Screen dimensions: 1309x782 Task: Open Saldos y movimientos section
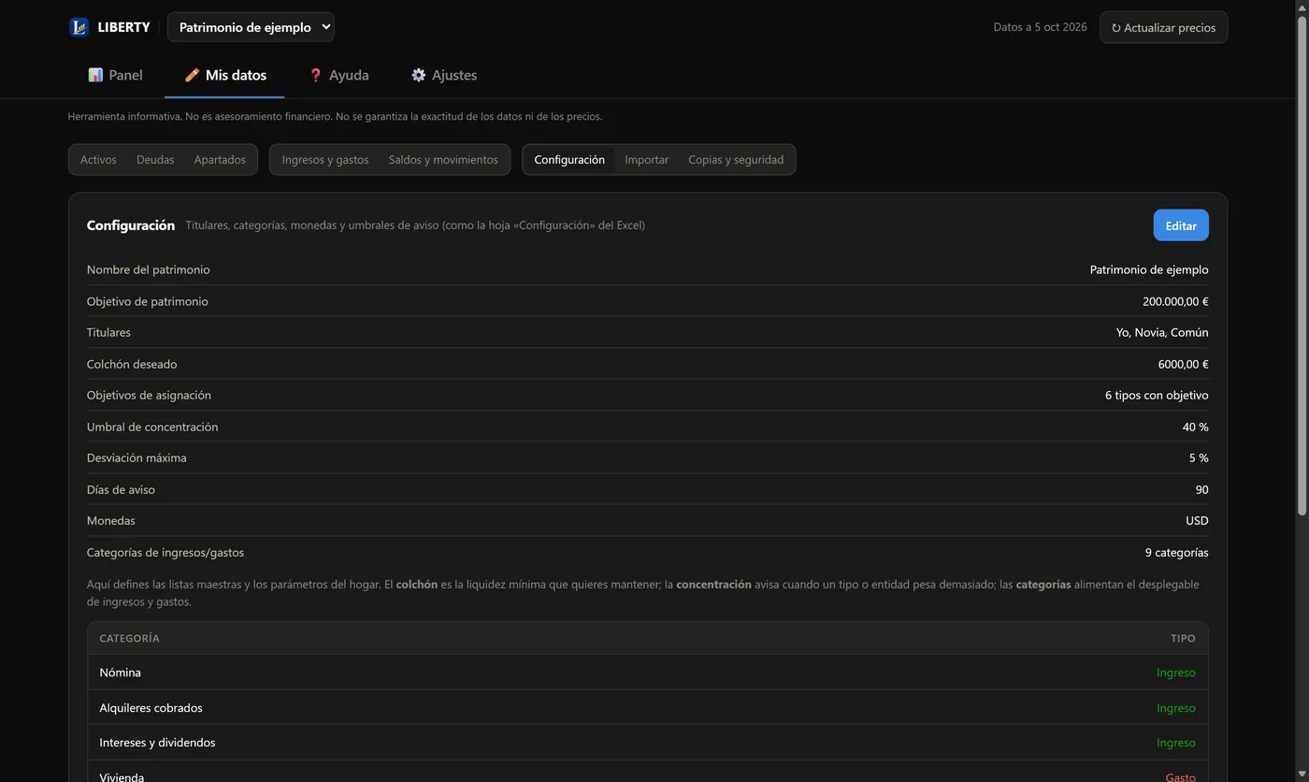443,160
